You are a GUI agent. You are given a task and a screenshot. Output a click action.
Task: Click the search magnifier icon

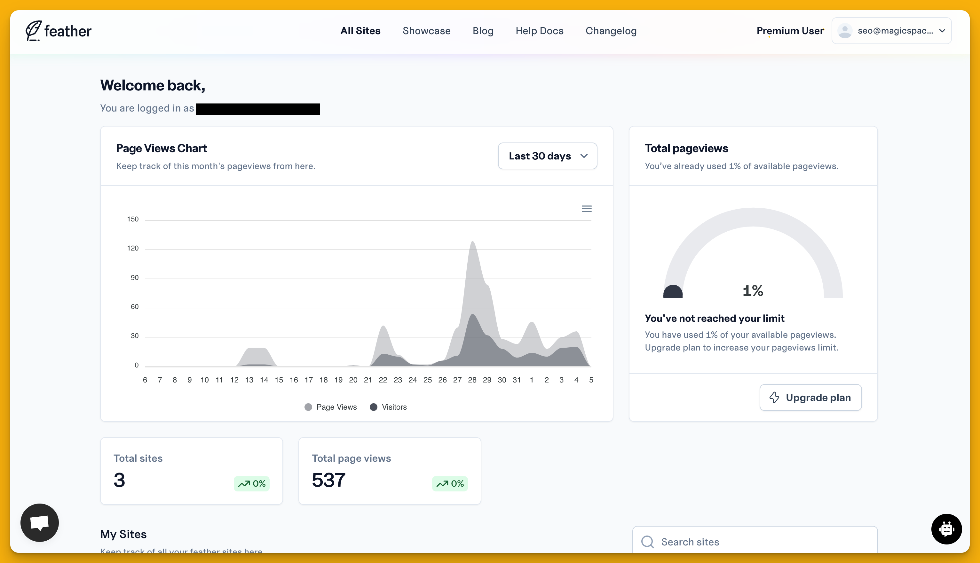click(648, 542)
